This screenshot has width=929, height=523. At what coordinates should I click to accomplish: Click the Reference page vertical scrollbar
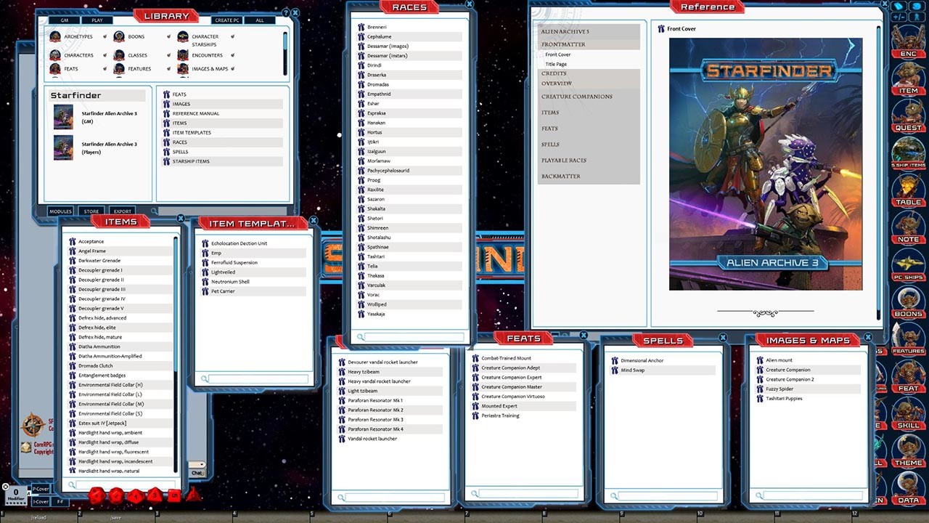(x=878, y=171)
